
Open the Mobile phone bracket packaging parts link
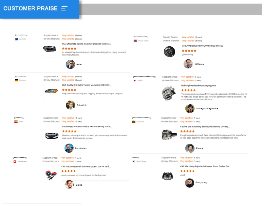tap(199, 86)
